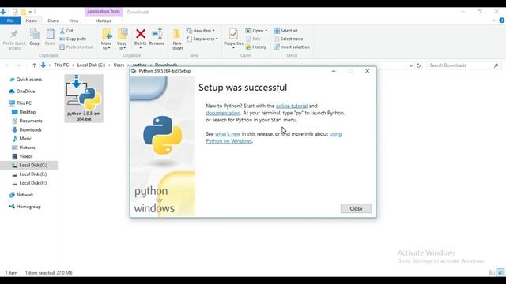506x284 pixels.
Task: Switch to details view icon
Action: 492,272
